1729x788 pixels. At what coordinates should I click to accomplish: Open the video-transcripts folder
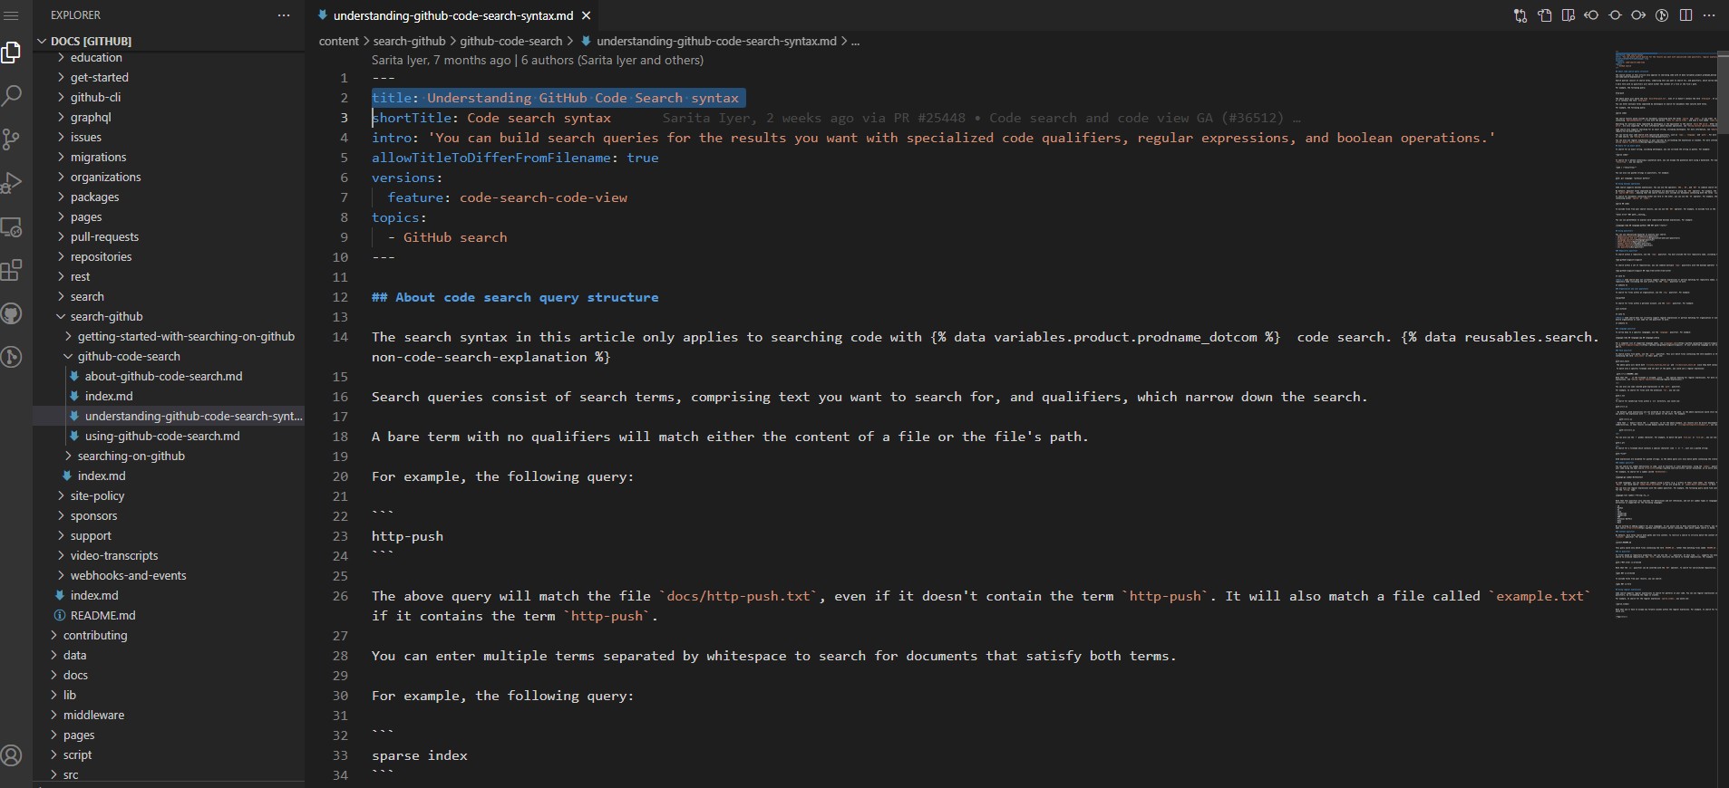point(114,555)
